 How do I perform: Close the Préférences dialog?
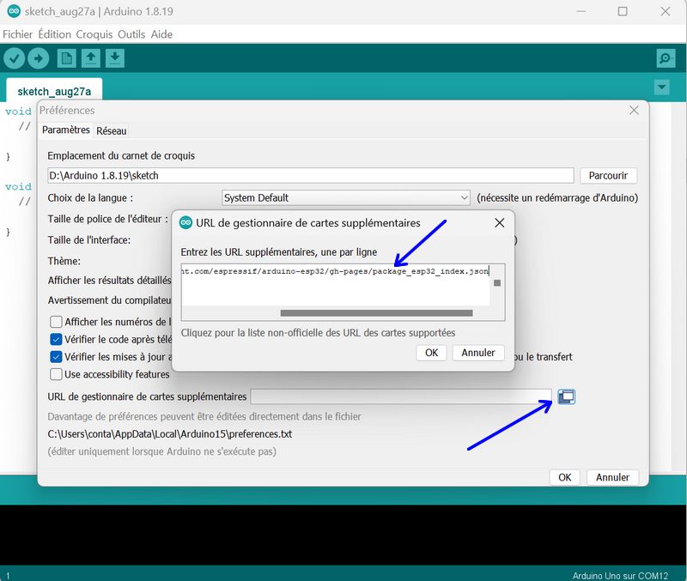click(634, 111)
